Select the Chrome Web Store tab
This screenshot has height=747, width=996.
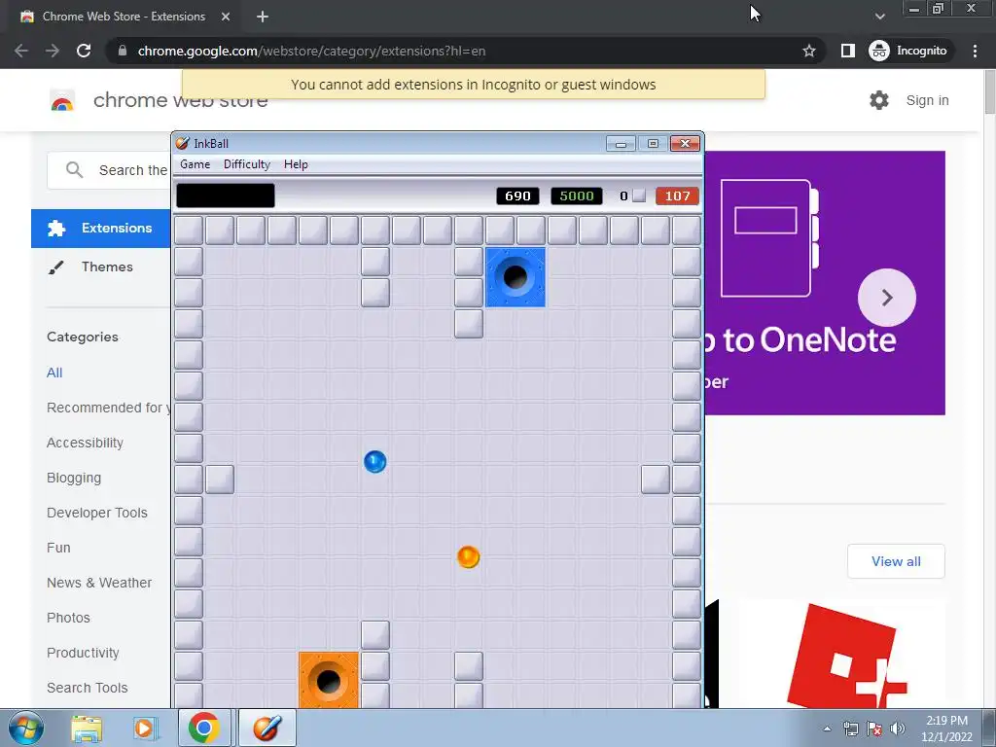(x=125, y=17)
